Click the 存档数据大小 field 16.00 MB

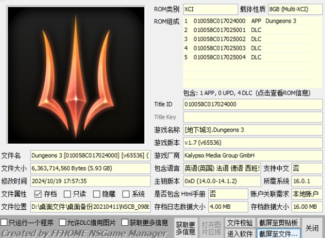pyautogui.click(x=307, y=207)
